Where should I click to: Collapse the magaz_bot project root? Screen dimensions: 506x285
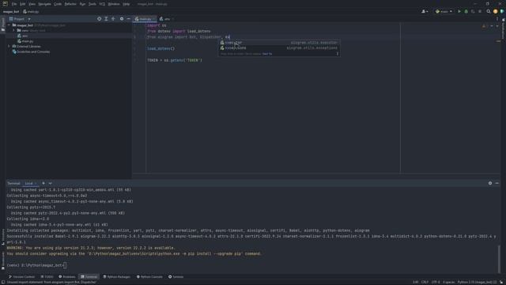click(9, 25)
